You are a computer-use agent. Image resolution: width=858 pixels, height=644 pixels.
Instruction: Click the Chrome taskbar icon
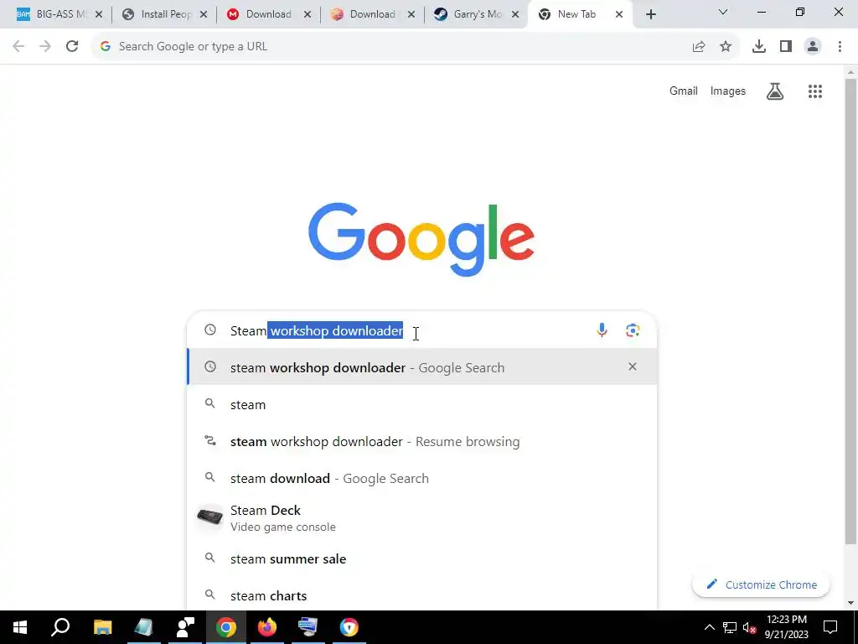pyautogui.click(x=225, y=627)
